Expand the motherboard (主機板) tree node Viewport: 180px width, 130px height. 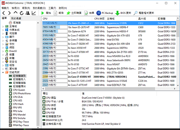click(3, 26)
